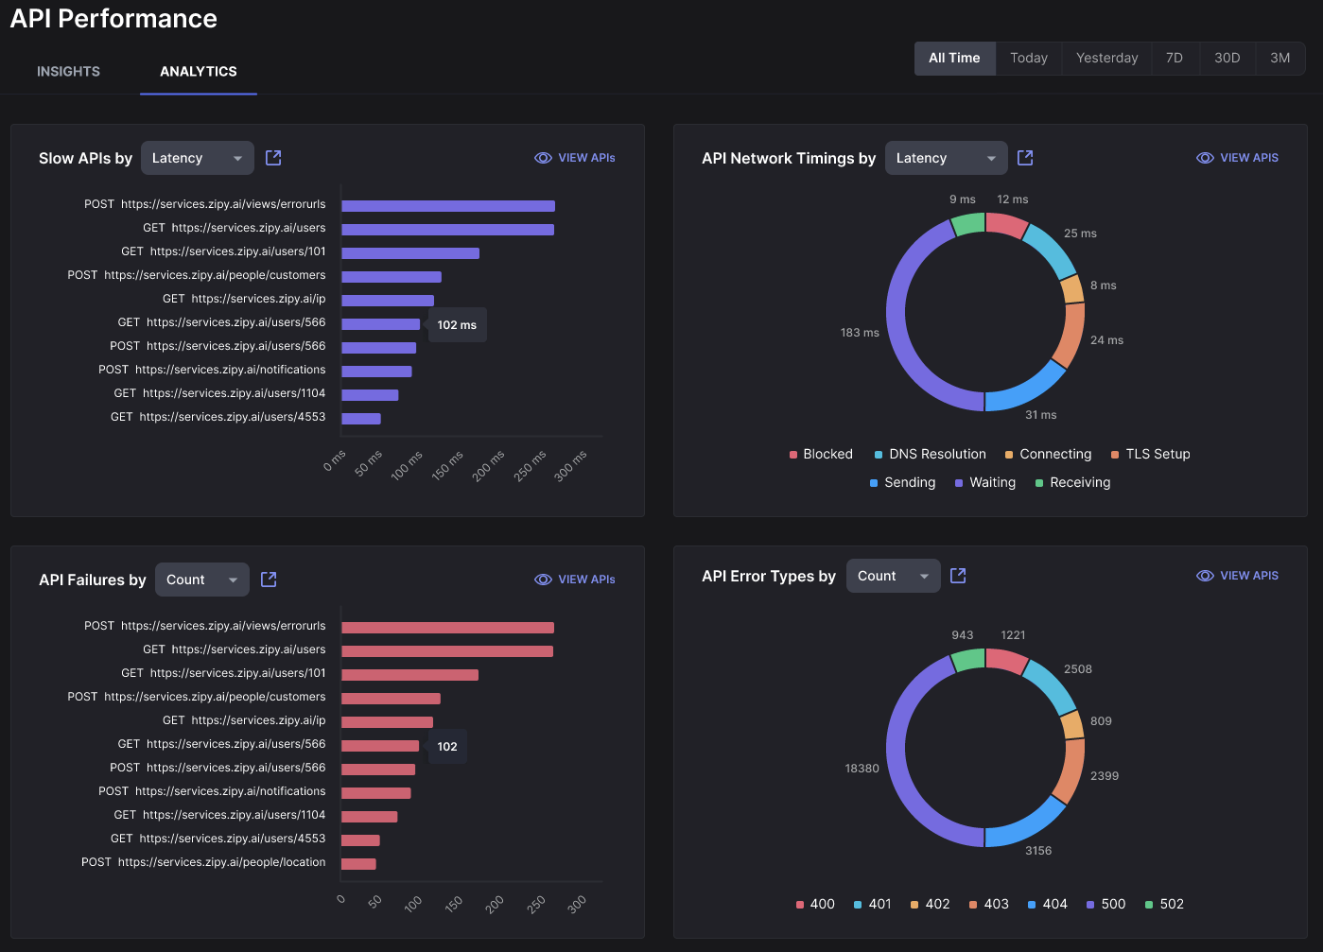Pop out API Network Timings chart
The height and width of the screenshot is (952, 1323).
coord(1025,158)
